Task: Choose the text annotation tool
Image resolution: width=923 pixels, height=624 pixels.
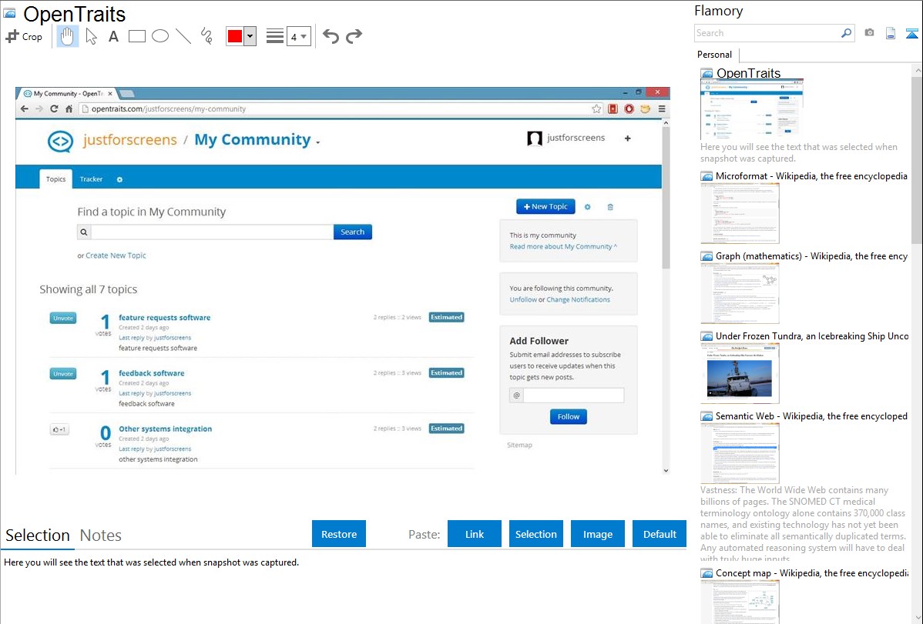Action: point(113,36)
